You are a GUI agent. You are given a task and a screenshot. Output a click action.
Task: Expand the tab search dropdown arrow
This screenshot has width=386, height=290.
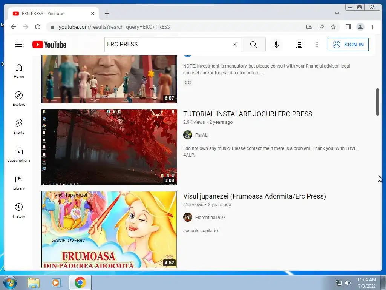(337, 14)
